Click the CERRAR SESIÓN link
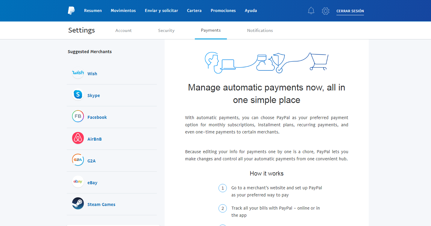The width and height of the screenshot is (431, 226). pos(350,11)
